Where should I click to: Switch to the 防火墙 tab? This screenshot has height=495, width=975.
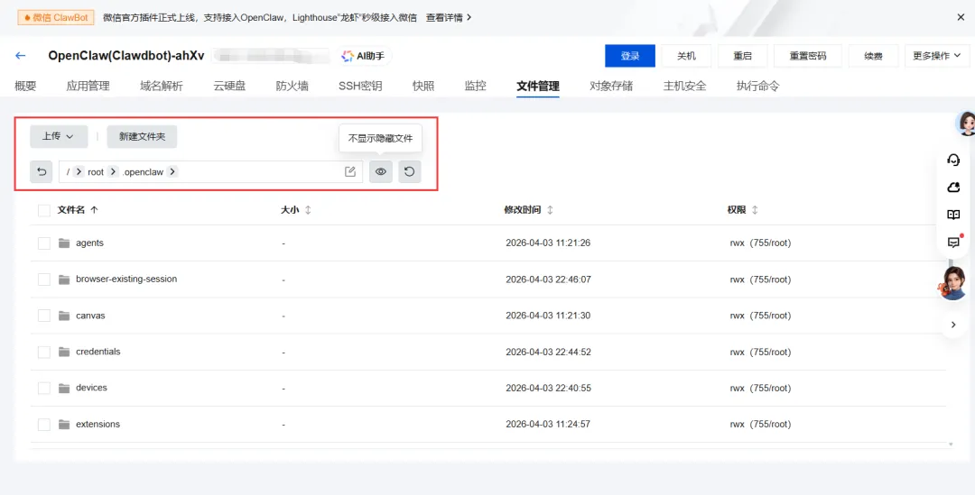point(292,86)
